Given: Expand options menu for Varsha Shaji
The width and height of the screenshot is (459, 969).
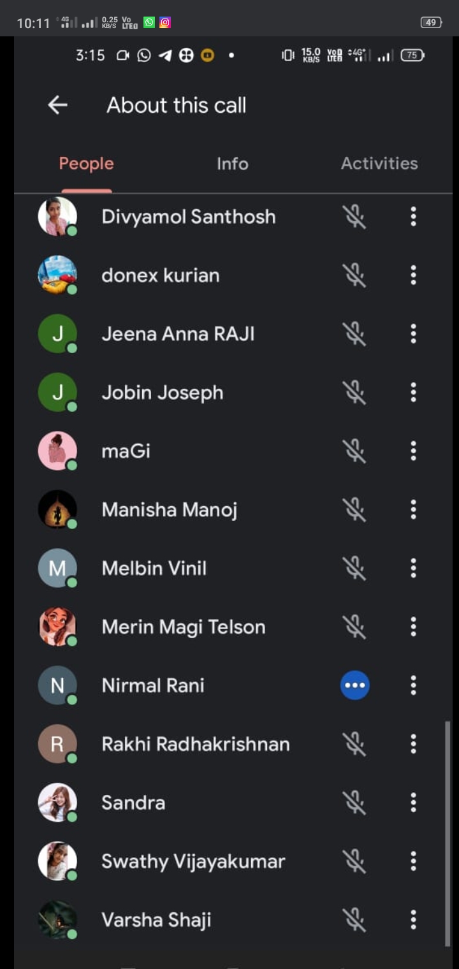Looking at the screenshot, I should click(413, 920).
